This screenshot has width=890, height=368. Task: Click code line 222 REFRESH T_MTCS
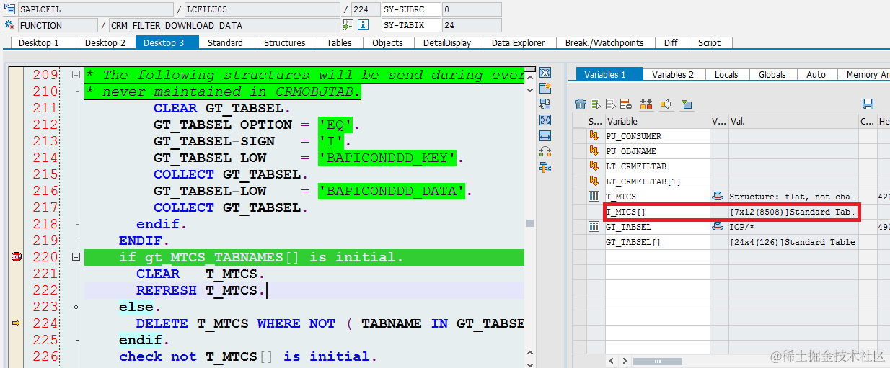[x=304, y=290]
